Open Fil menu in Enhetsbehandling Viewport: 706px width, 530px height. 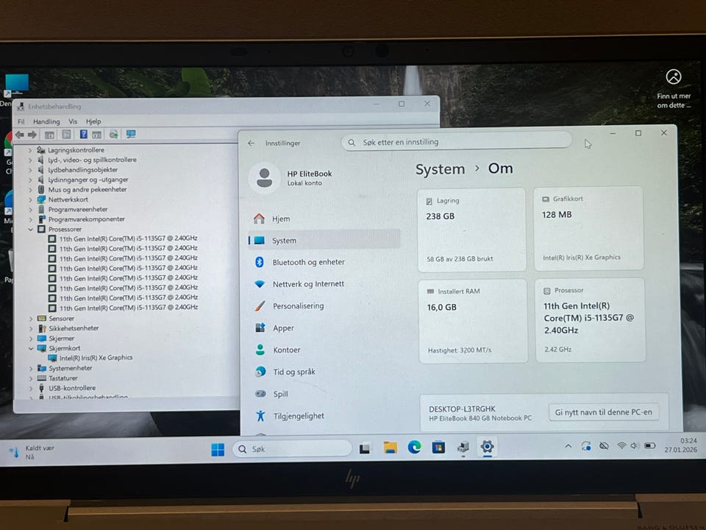coord(21,121)
